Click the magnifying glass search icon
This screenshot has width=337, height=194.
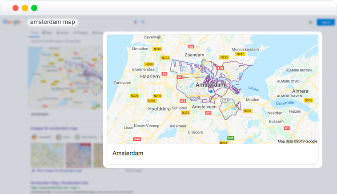143,22
